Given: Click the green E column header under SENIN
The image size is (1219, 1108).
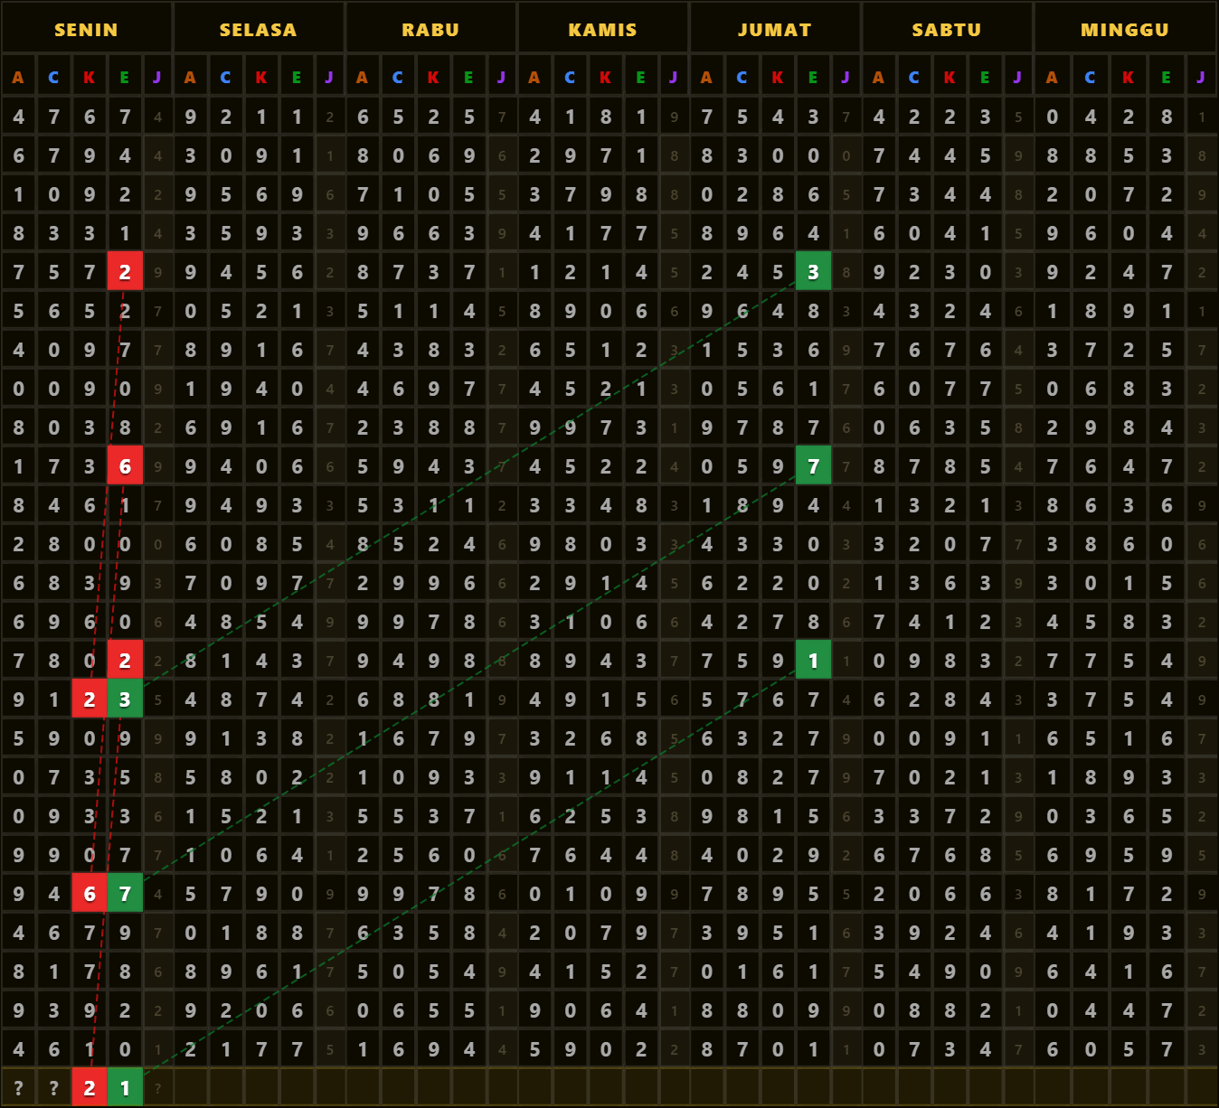Looking at the screenshot, I should [125, 77].
